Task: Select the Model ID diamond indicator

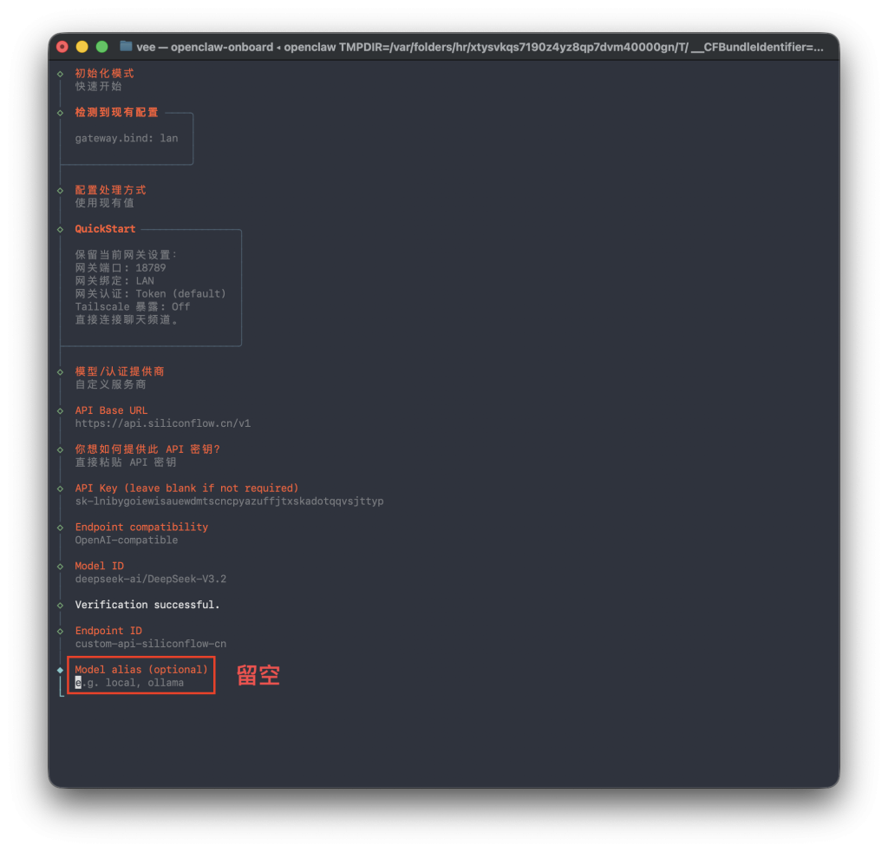Action: pos(61,565)
